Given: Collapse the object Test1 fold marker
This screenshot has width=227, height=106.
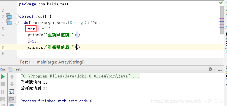Looking at the screenshot, I should coord(17,16).
